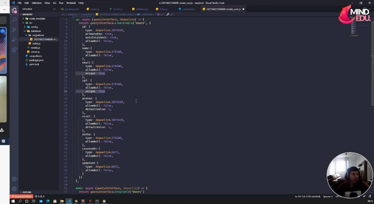Image resolution: width=374 pixels, height=204 pixels.
Task: Open the Run and Debug panel
Action: point(14,40)
